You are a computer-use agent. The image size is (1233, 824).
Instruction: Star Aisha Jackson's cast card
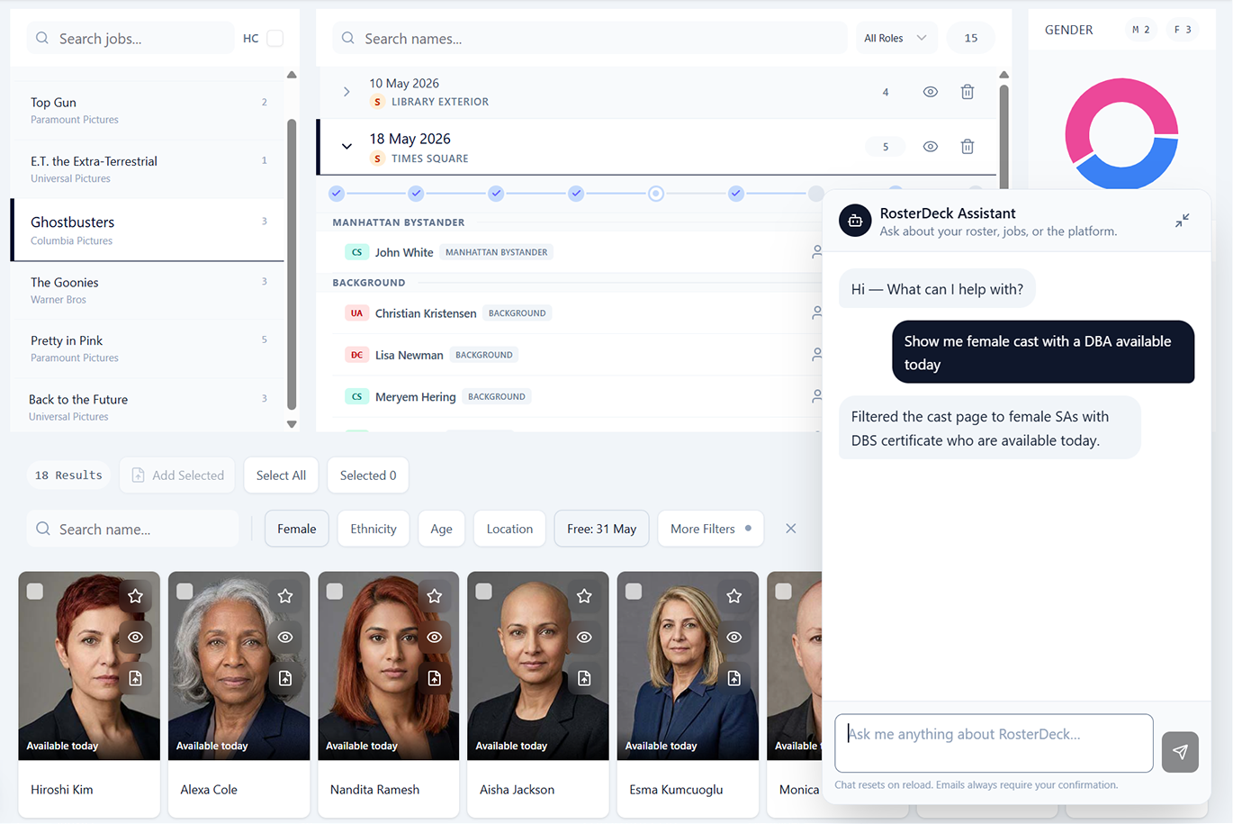(x=584, y=596)
